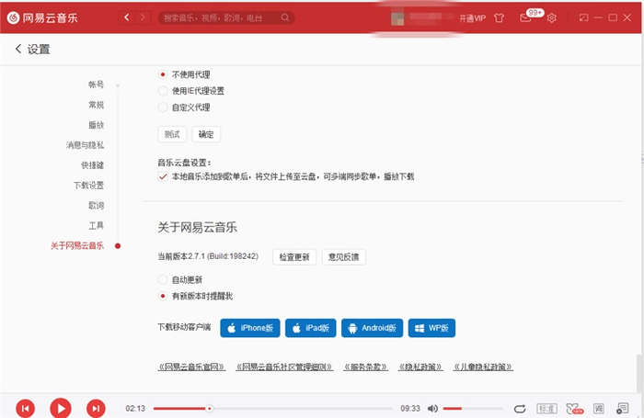Image resolution: width=644 pixels, height=418 pixels.
Task: Show lyrics with the 词 icon
Action: tap(598, 408)
